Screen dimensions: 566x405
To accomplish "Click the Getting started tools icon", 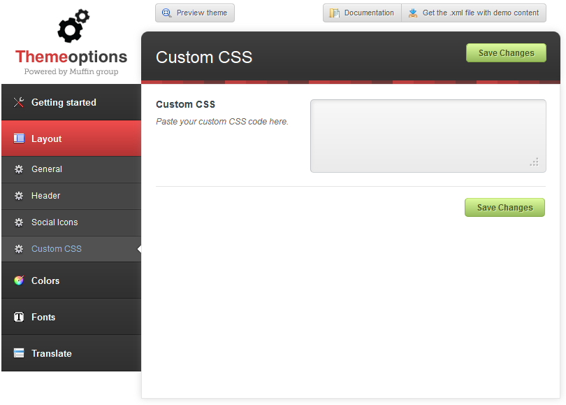I will pyautogui.click(x=19, y=102).
